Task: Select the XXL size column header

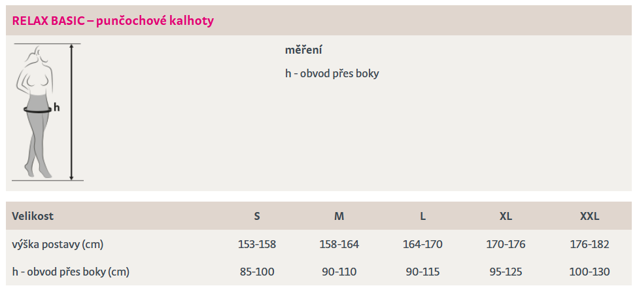Action: tap(589, 216)
